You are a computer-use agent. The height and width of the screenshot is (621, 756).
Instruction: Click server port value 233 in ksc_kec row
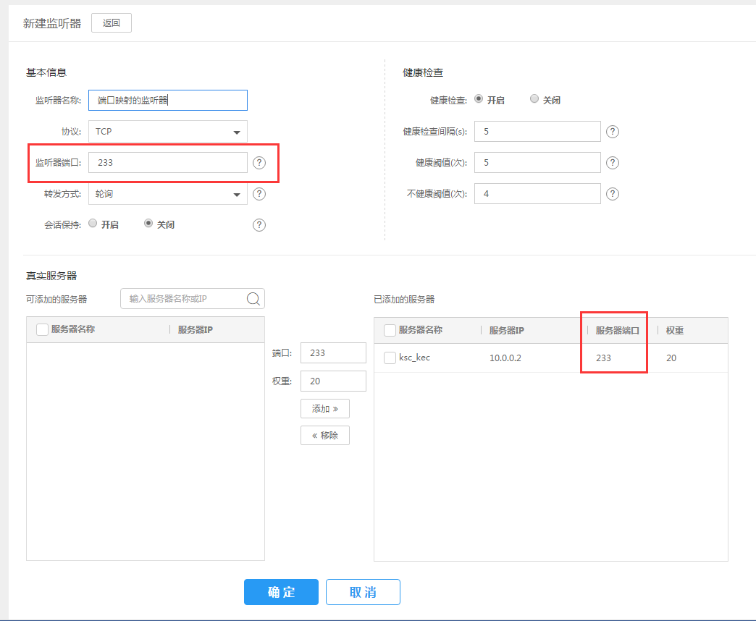604,358
